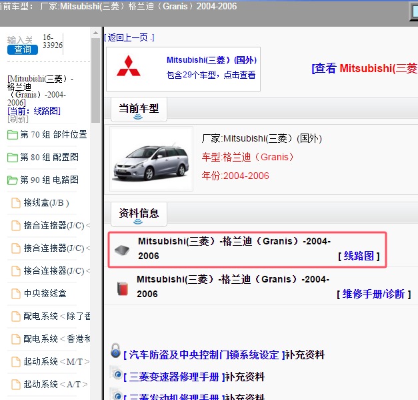Click the Granis car thumbnail image
The image size is (418, 400).
151,159
